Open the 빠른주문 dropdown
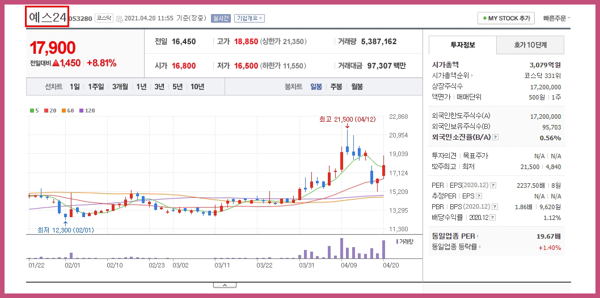This screenshot has height=298, width=600. click(556, 18)
